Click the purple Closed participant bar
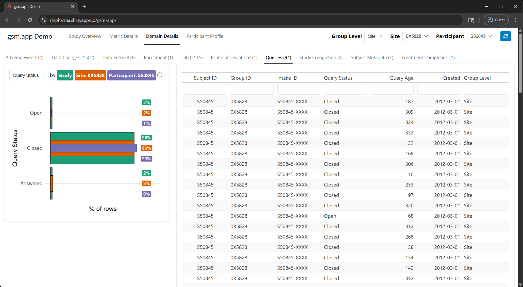Viewport: 523px width, 287px height. point(93,148)
